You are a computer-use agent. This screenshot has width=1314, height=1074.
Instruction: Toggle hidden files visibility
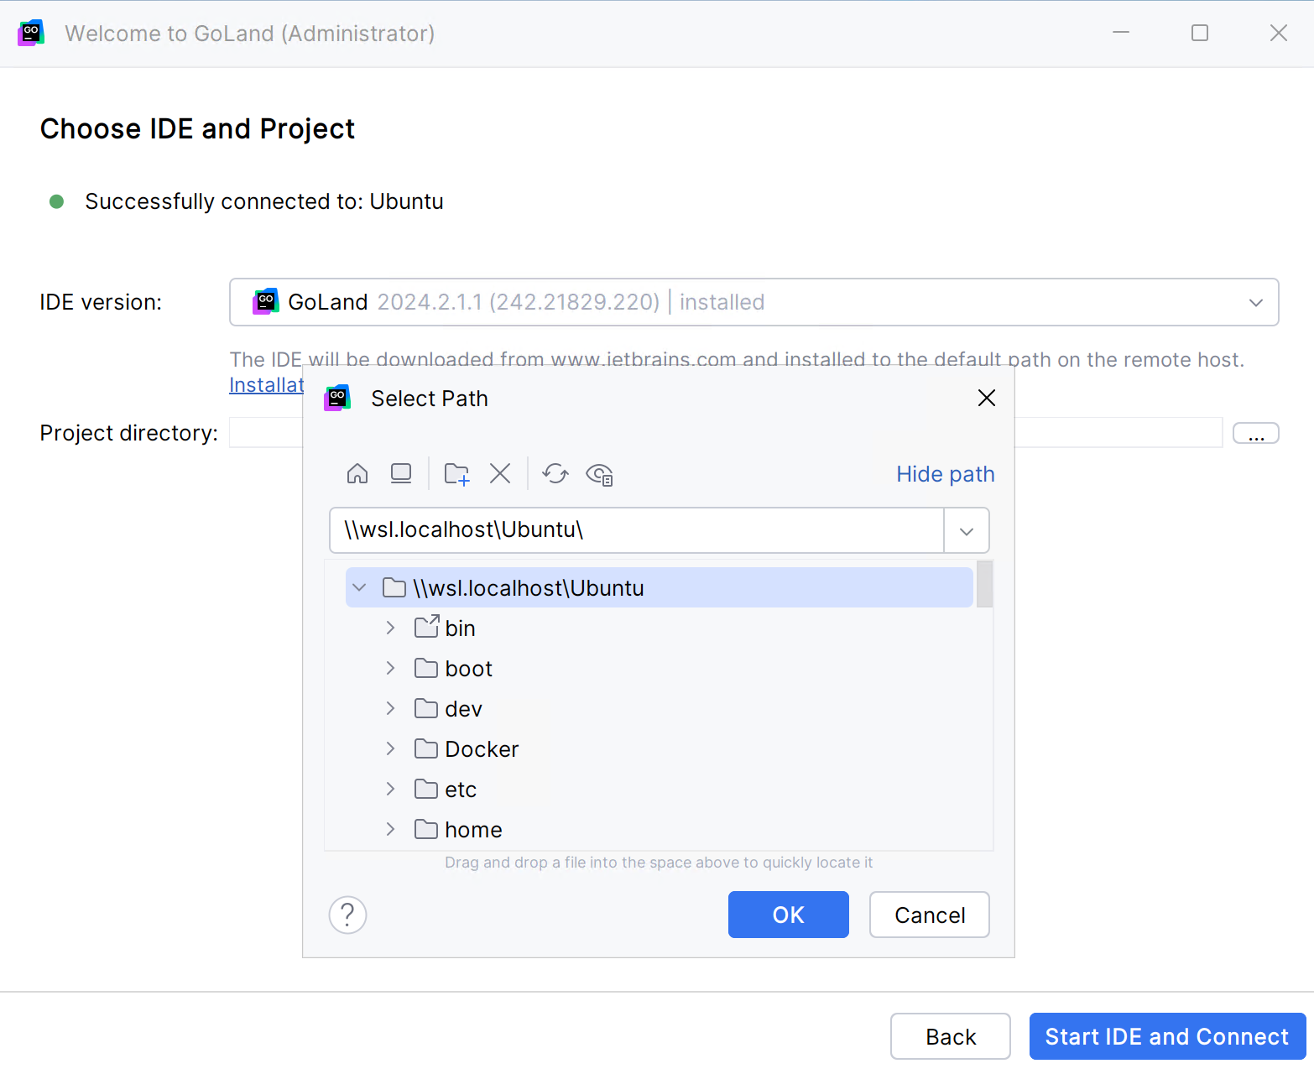600,474
